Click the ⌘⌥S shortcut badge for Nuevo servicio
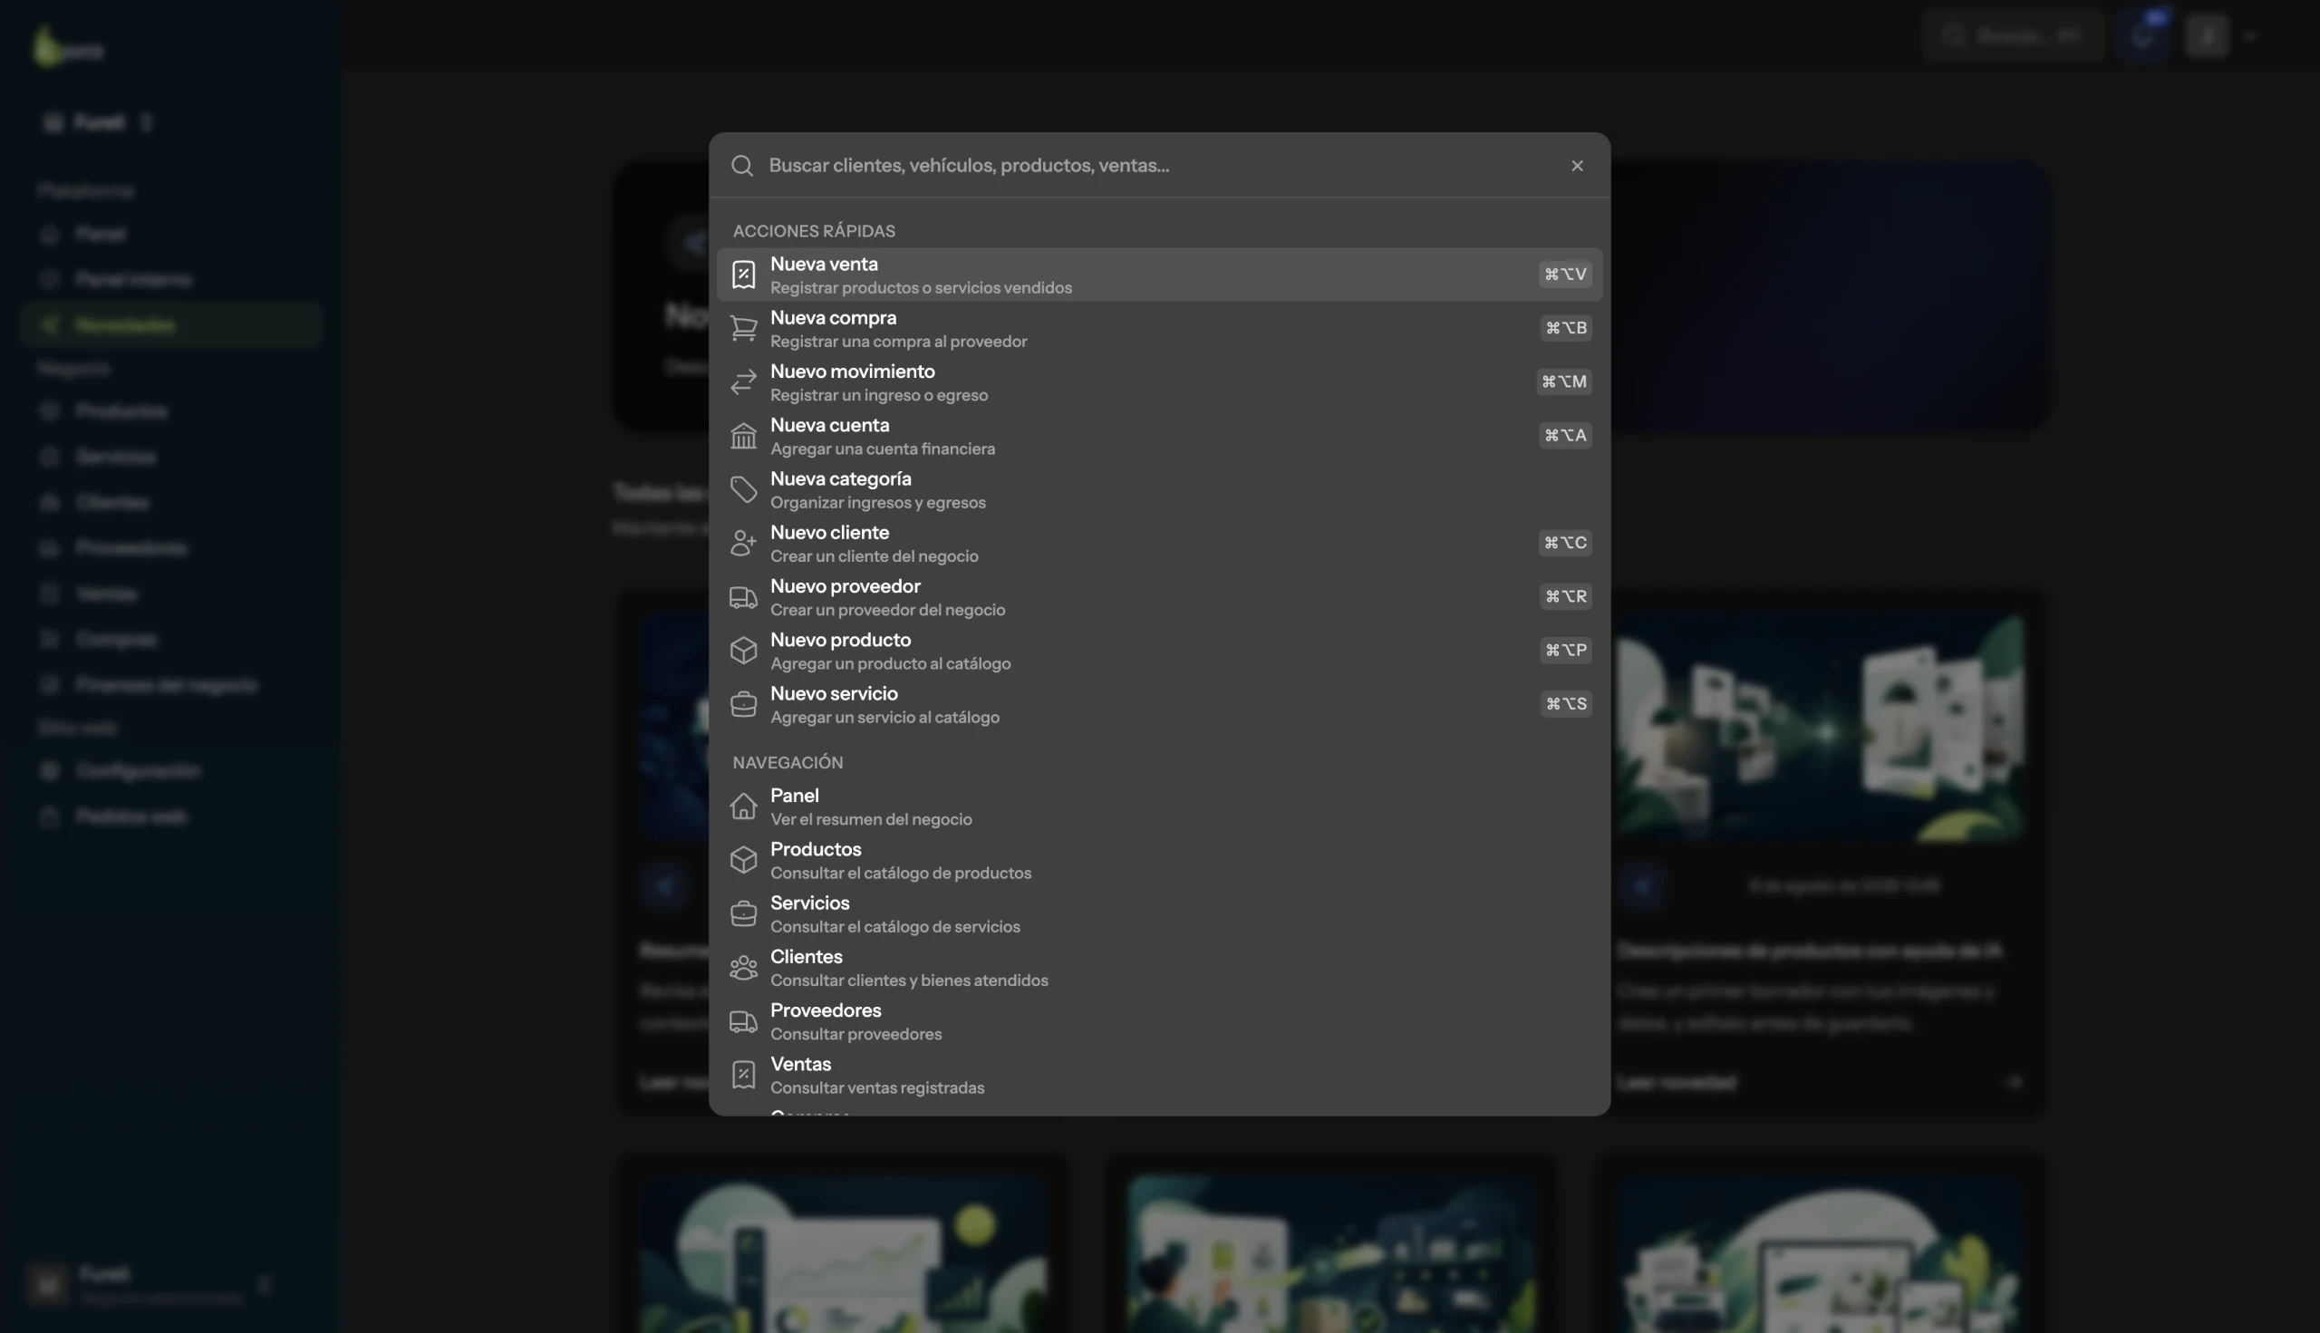The width and height of the screenshot is (2320, 1333). click(1566, 704)
